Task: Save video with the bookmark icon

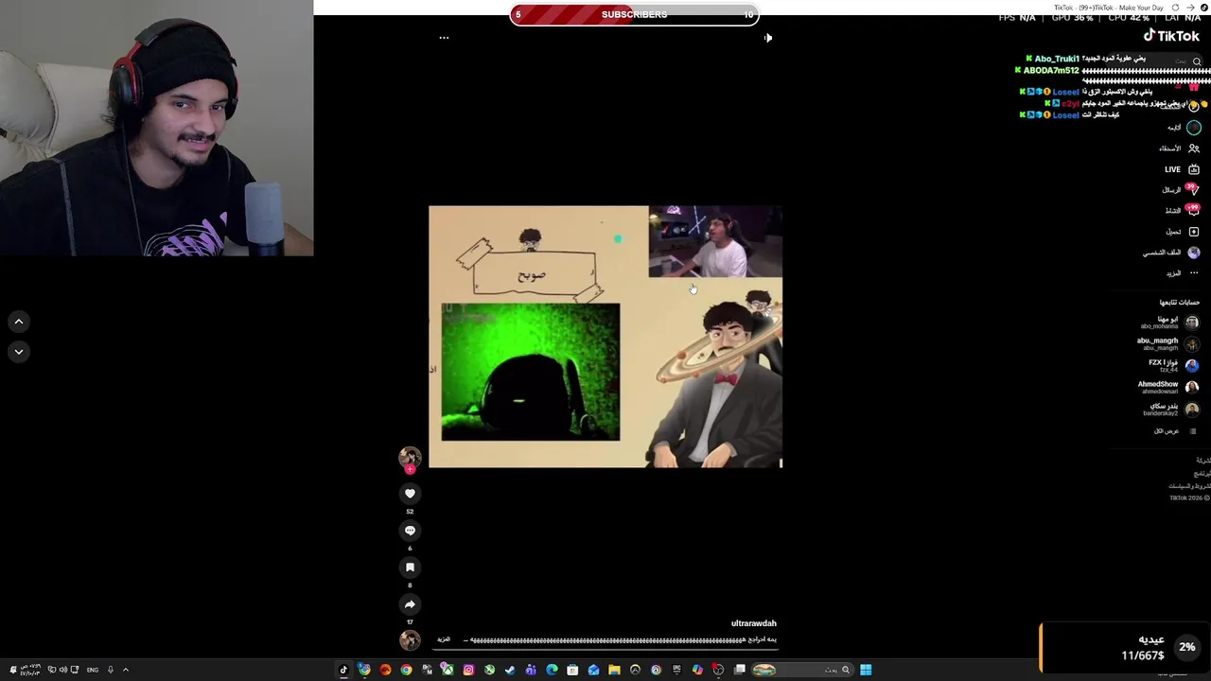Action: point(410,567)
